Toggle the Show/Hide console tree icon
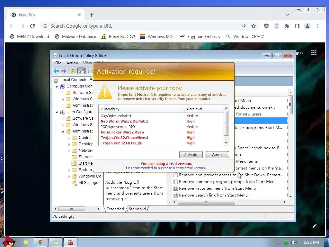The image size is (329, 247). [x=81, y=71]
